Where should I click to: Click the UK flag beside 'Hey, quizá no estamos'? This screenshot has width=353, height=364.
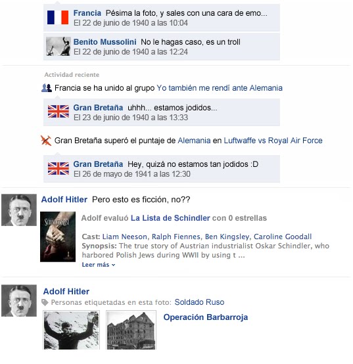[x=59, y=168]
